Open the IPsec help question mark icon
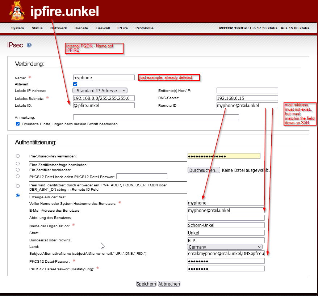The width and height of the screenshot is (318, 296). click(29, 45)
